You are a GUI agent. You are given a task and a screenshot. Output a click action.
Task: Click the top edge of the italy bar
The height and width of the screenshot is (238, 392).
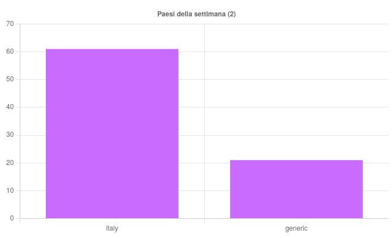coord(112,50)
